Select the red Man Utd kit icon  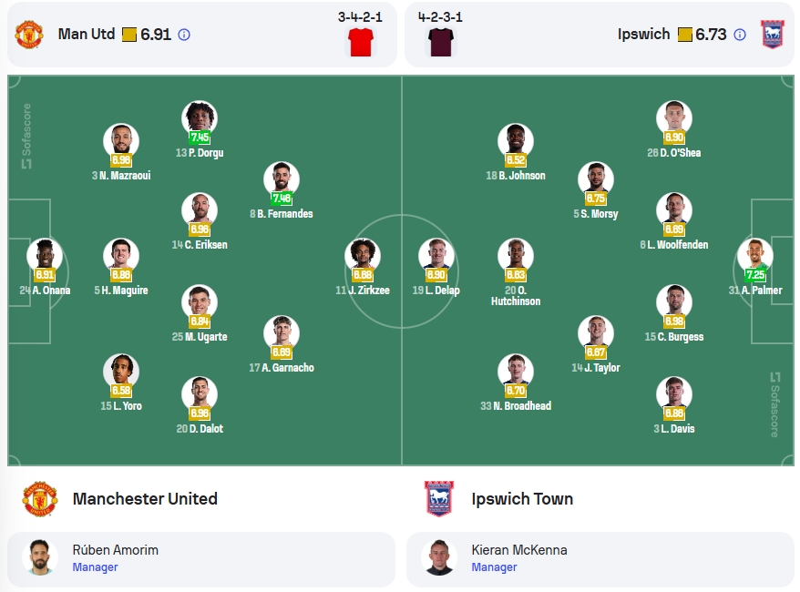[360, 42]
